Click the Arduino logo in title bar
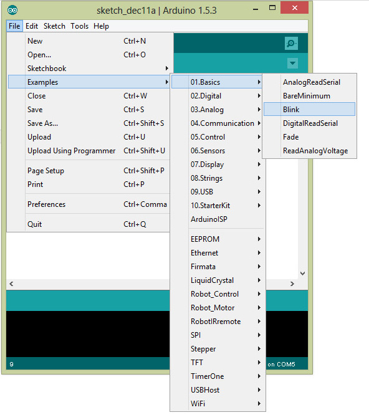369x420 pixels. tap(12, 11)
